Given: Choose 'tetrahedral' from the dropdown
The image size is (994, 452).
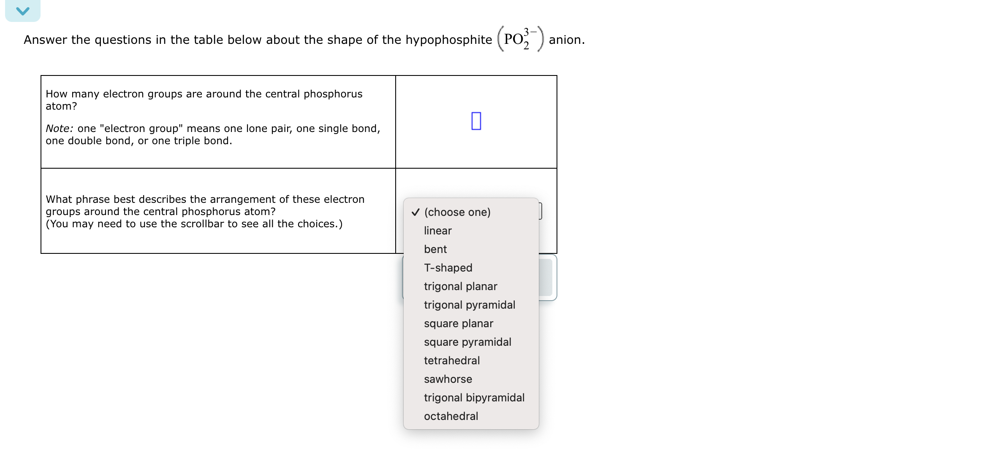Looking at the screenshot, I should click(451, 361).
